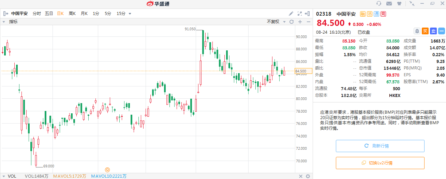The width and height of the screenshot is (446, 179).
Task: Switch to 五日 five-day chart
Action: [49, 14]
